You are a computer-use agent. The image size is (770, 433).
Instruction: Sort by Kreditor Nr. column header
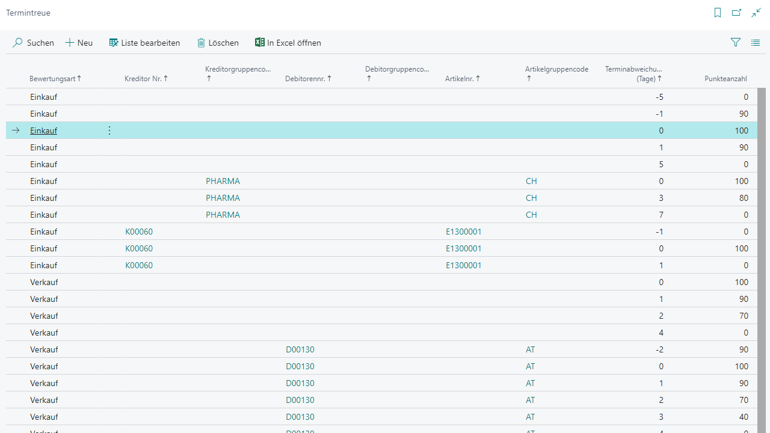click(146, 79)
